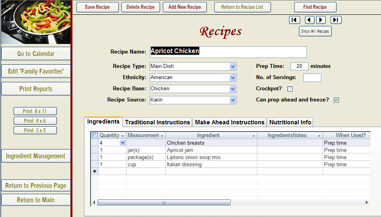
Task: Expand the Recipe Base dropdown
Action: (233, 89)
